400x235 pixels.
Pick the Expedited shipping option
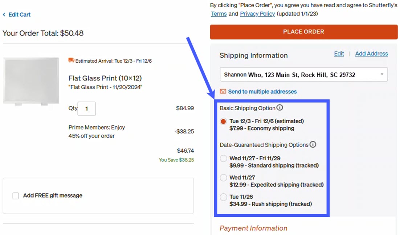(223, 178)
